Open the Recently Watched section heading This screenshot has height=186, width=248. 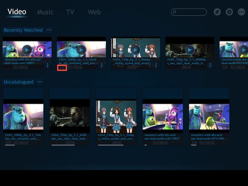click(x=23, y=30)
